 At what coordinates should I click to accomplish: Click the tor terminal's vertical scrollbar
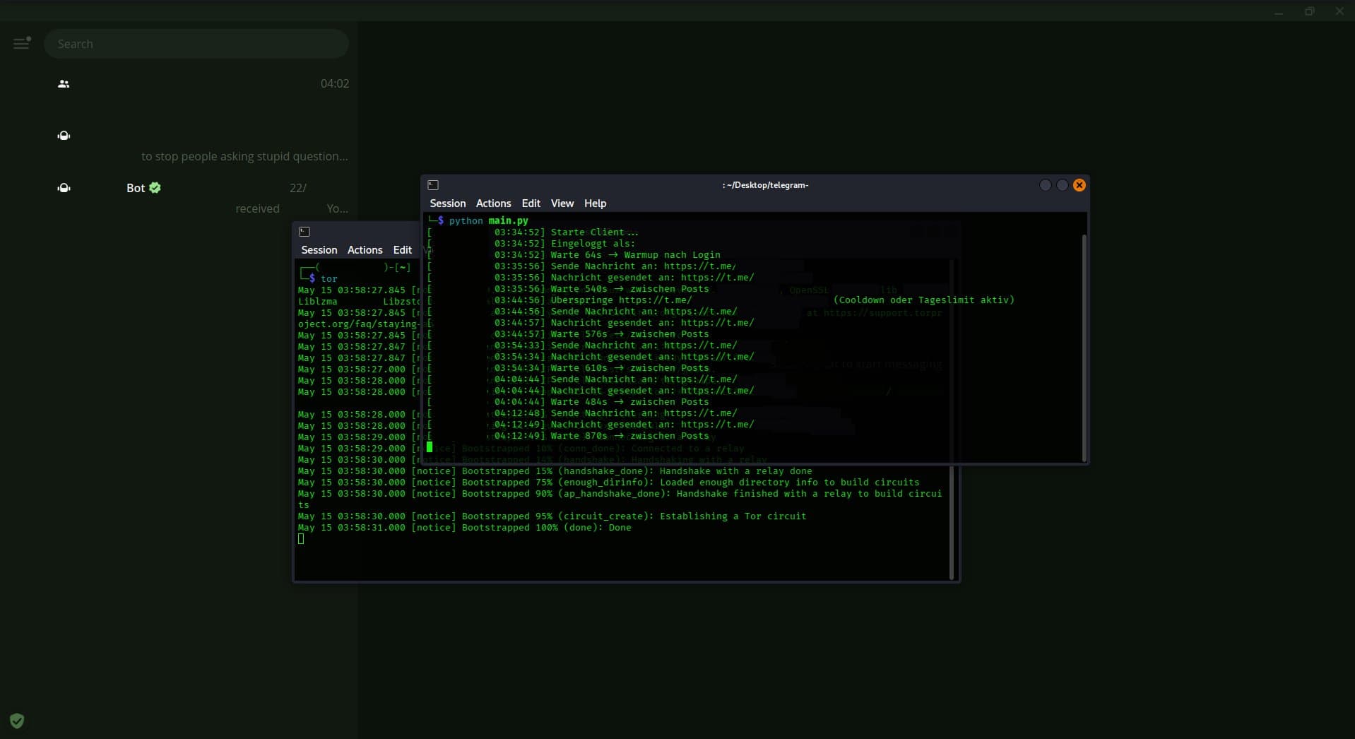coord(952,523)
